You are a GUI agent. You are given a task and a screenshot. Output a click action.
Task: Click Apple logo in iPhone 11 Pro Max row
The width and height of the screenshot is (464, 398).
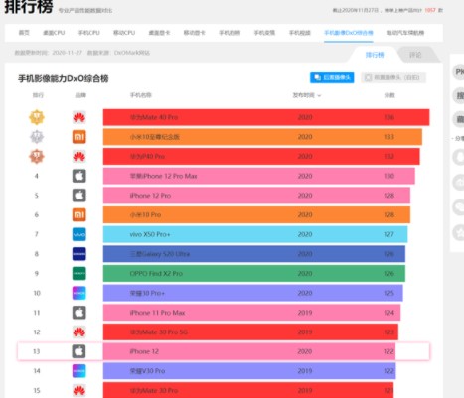tap(79, 313)
